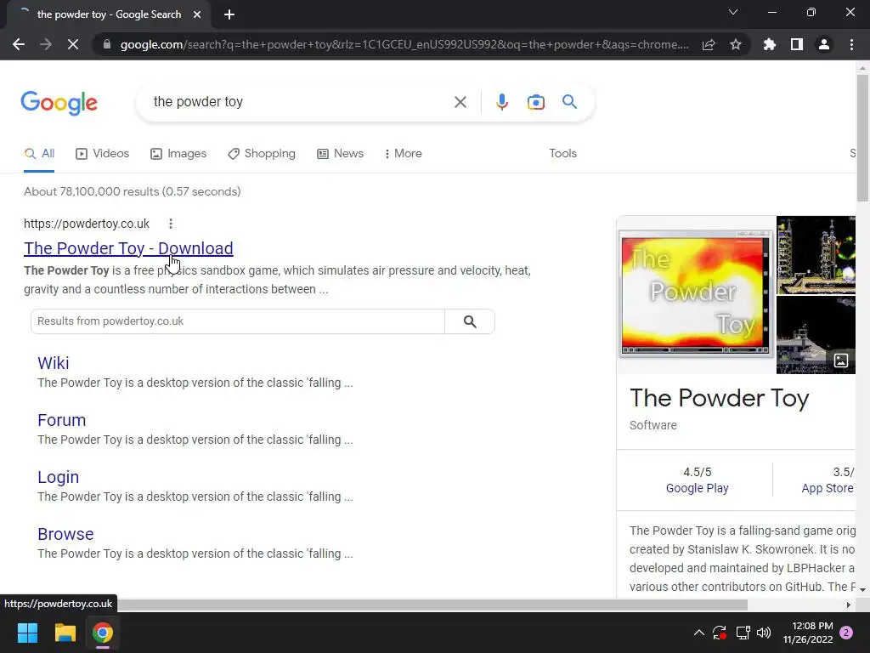
Task: Open the top-right rocket screenshot thumbnail
Action: (816, 255)
